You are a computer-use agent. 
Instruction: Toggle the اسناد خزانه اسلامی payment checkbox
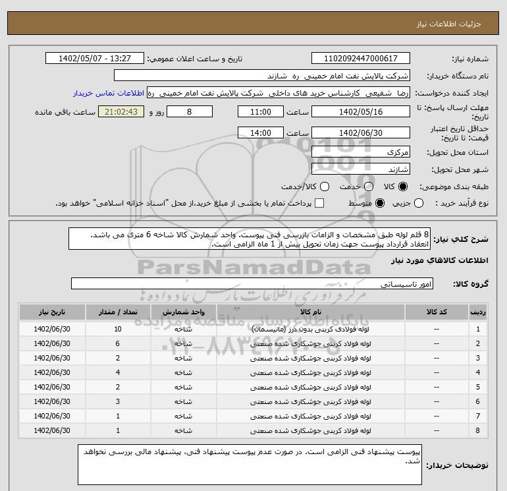point(319,203)
